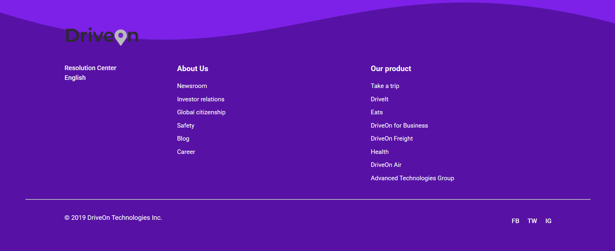Open the IG social link

click(x=548, y=221)
